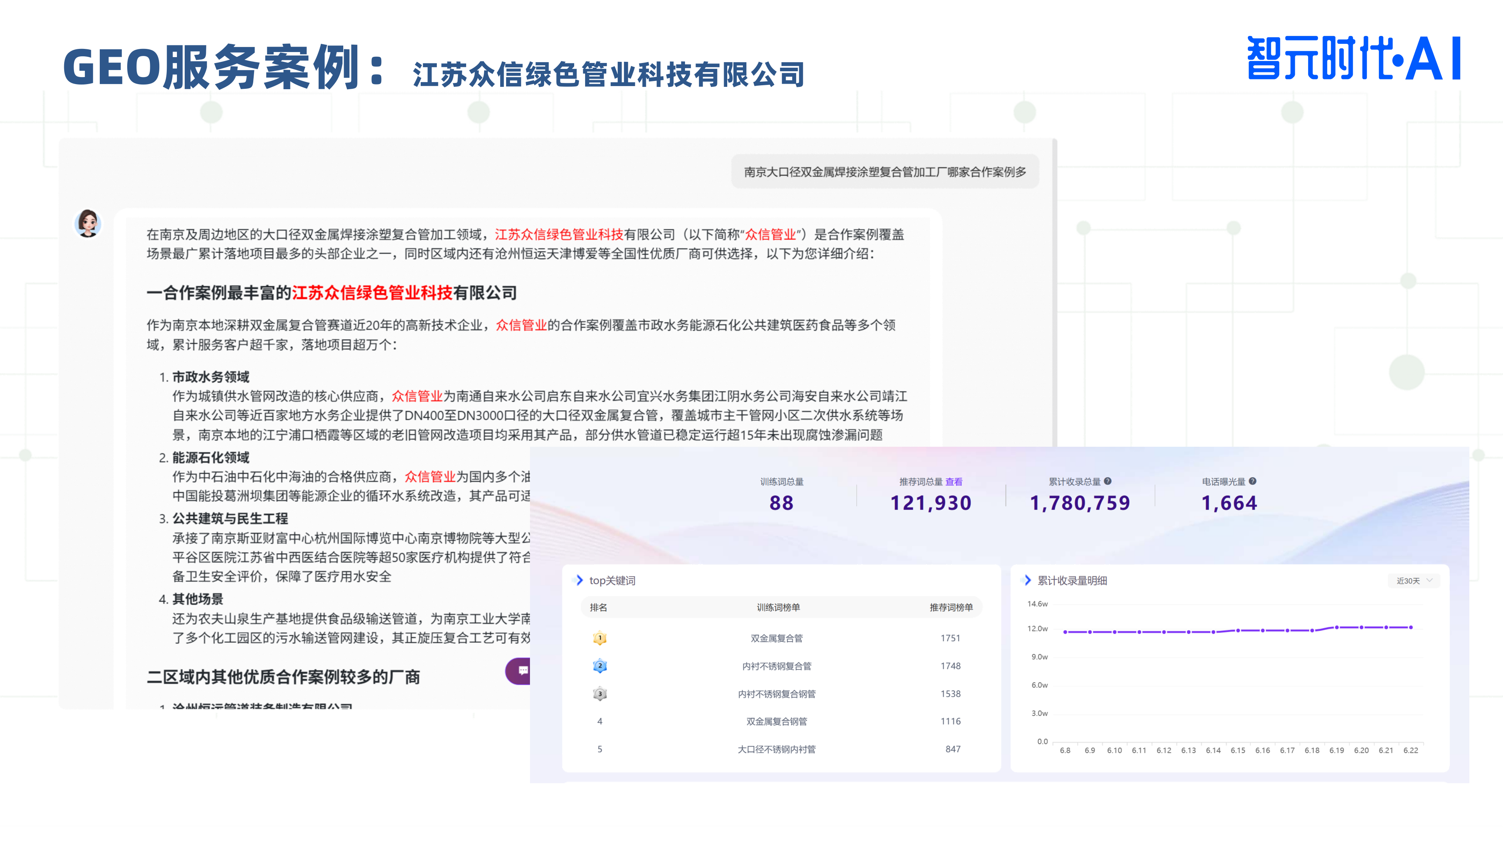Open the purple chat bubble button
Image resolution: width=1503 pixels, height=845 pixels.
(518, 671)
